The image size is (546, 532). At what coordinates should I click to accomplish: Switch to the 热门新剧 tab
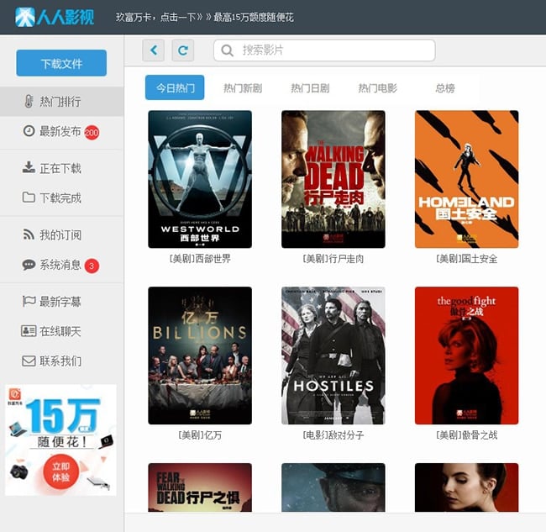243,88
